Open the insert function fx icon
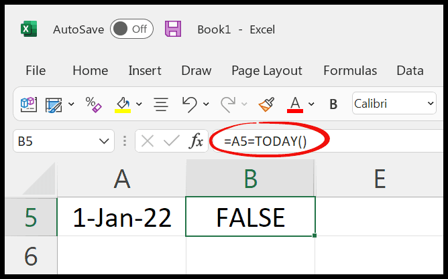 (x=196, y=141)
